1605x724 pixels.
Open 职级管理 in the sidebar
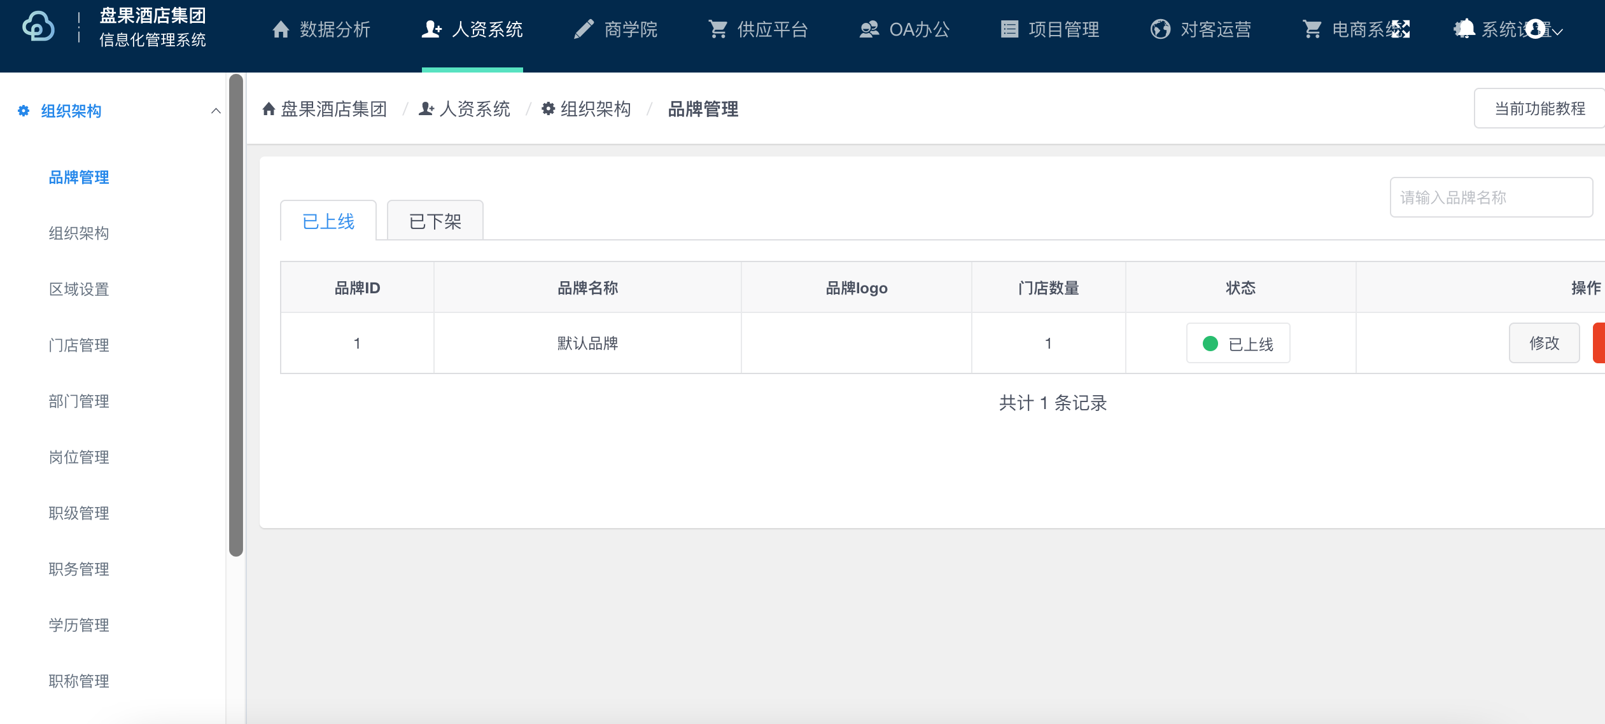pyautogui.click(x=79, y=513)
